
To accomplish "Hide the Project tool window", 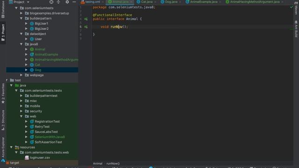I will [x=74, y=2].
